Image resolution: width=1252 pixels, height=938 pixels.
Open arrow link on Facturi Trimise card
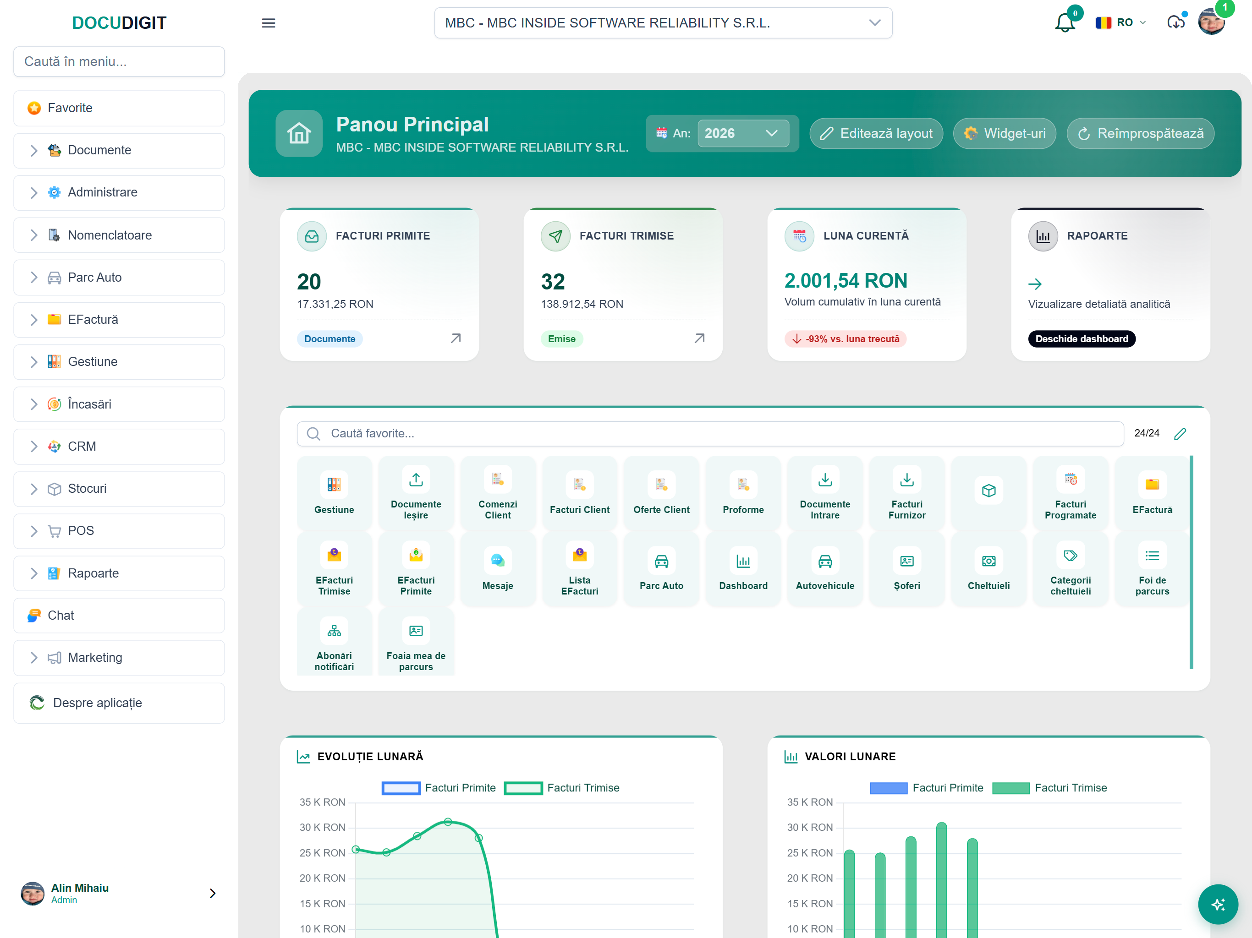[x=699, y=338]
